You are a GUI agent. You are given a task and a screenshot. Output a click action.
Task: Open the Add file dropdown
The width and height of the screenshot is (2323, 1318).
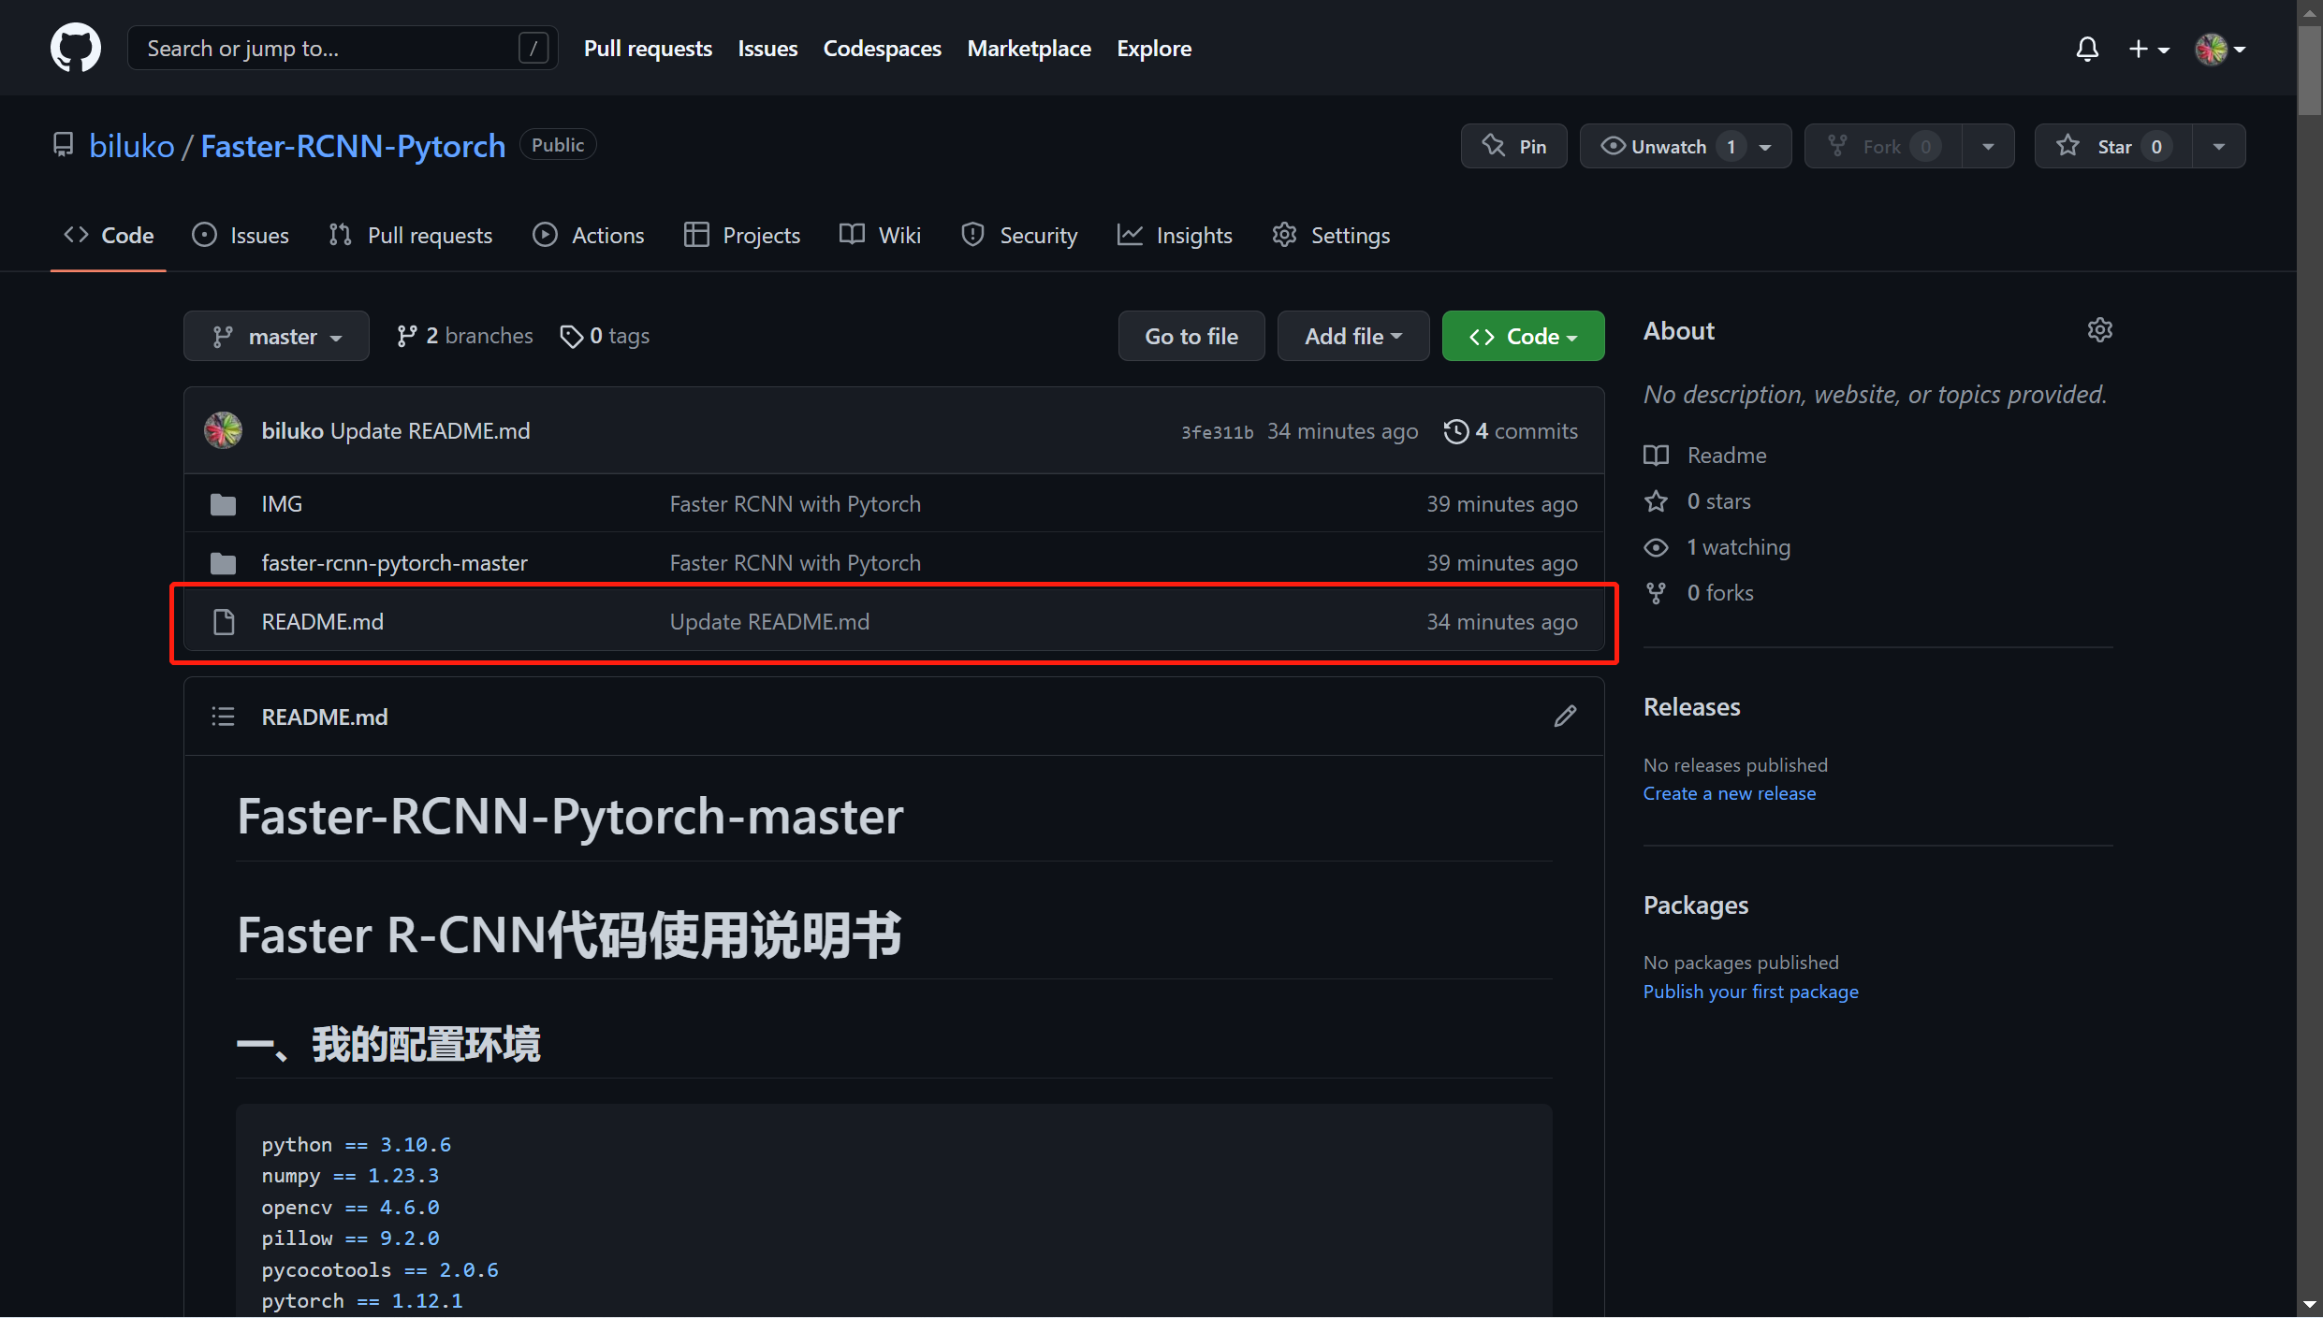click(1352, 336)
